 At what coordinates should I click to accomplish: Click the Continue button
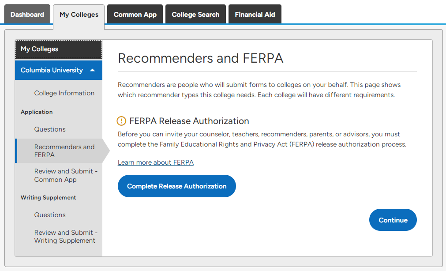click(x=393, y=220)
